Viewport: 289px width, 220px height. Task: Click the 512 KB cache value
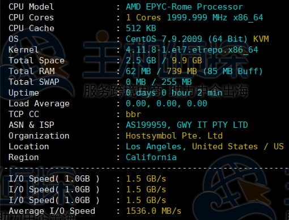pos(141,28)
